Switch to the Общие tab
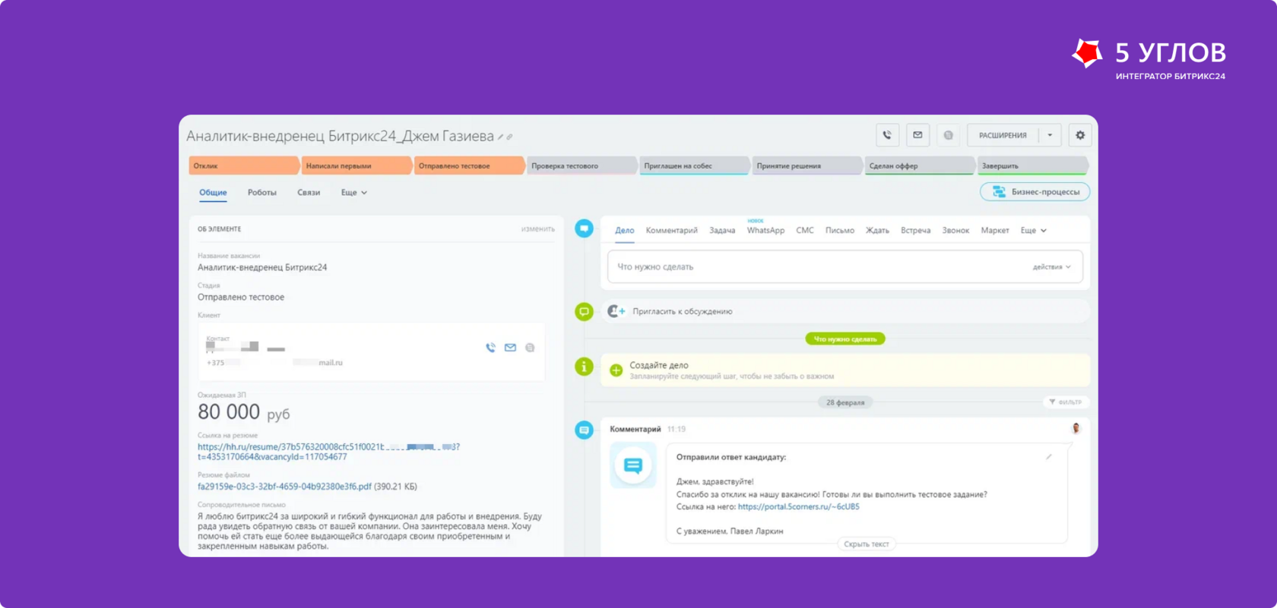Image resolution: width=1277 pixels, height=608 pixels. (213, 193)
